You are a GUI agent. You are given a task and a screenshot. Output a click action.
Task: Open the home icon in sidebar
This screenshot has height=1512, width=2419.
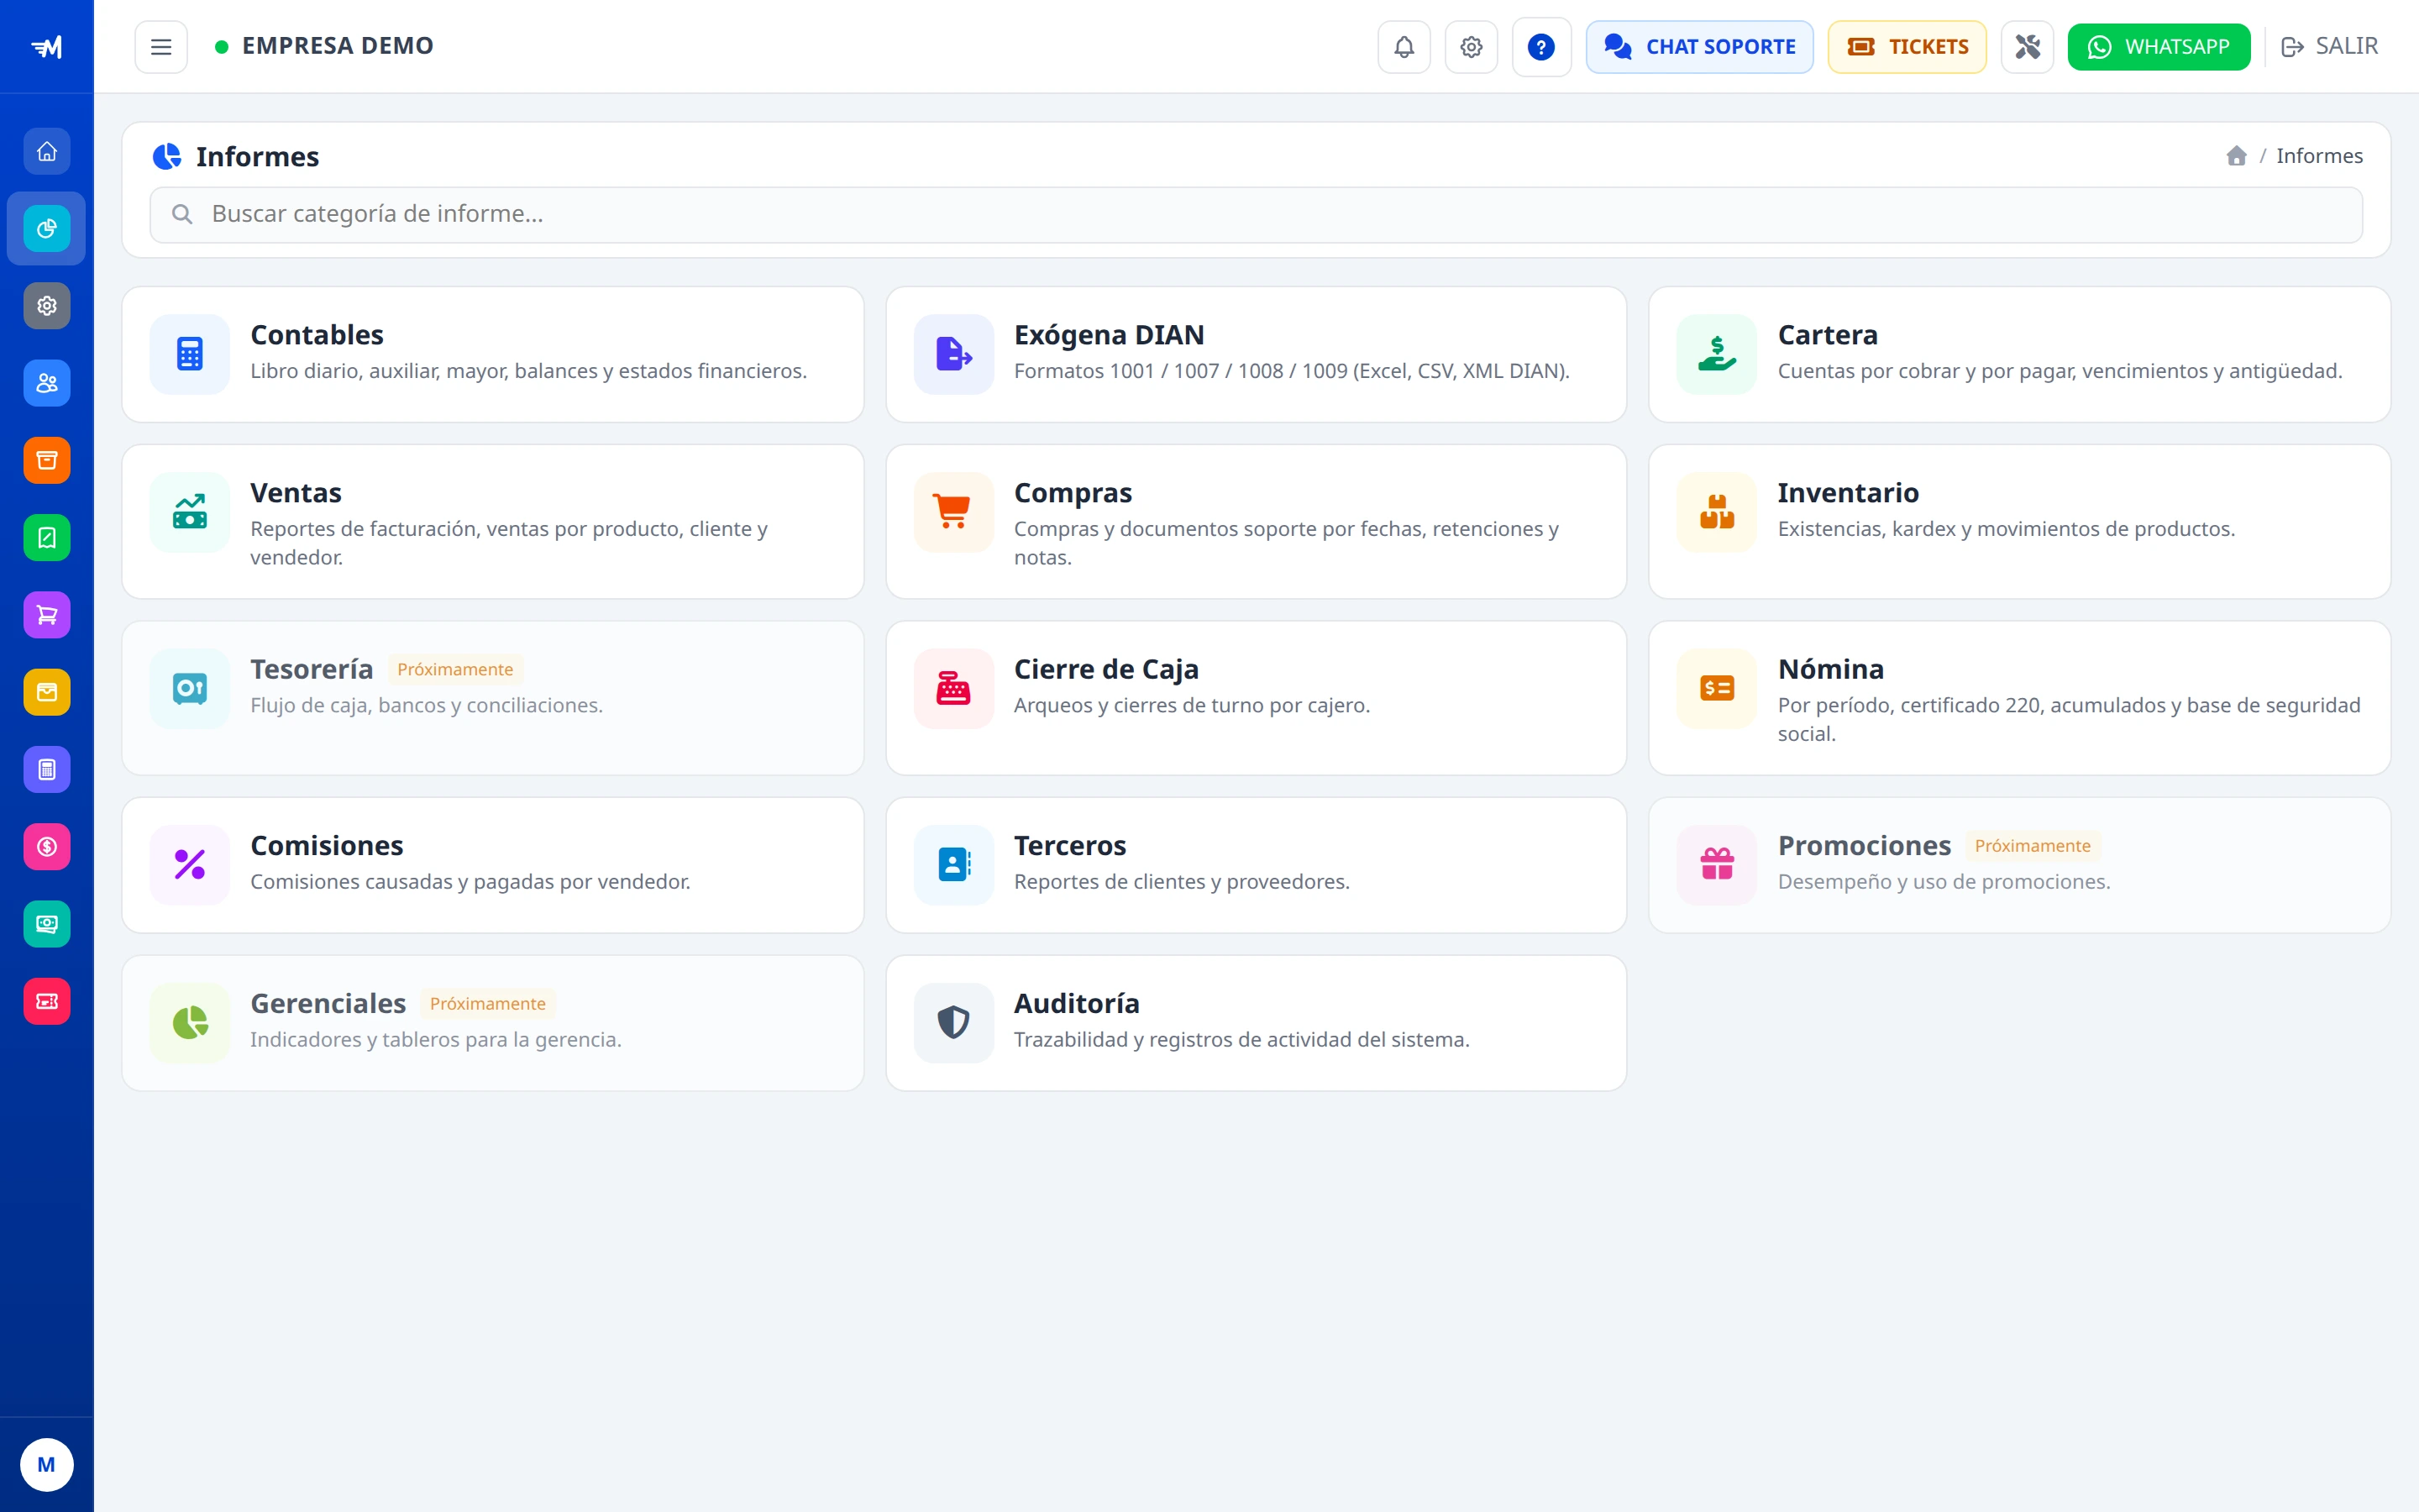click(47, 152)
